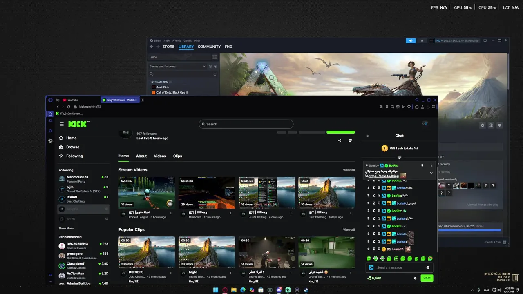Switch to the About tab on Kick
Screen dimensions: 523x294
[141, 156]
